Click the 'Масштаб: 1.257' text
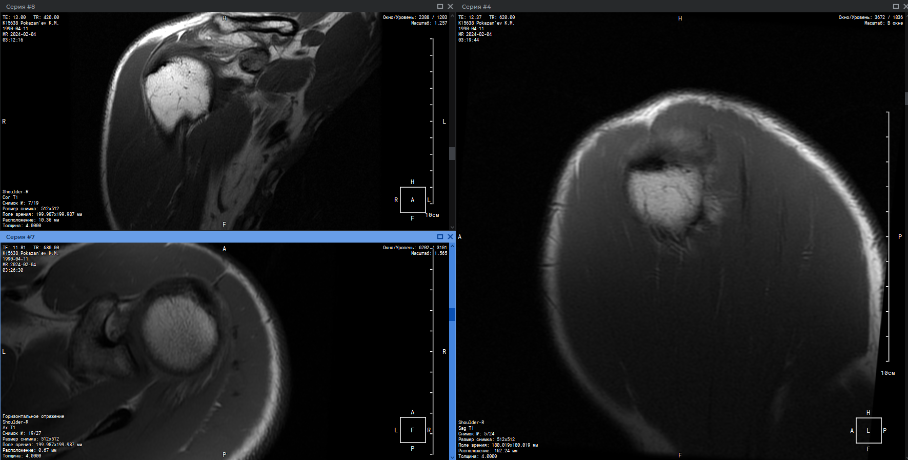 429,23
